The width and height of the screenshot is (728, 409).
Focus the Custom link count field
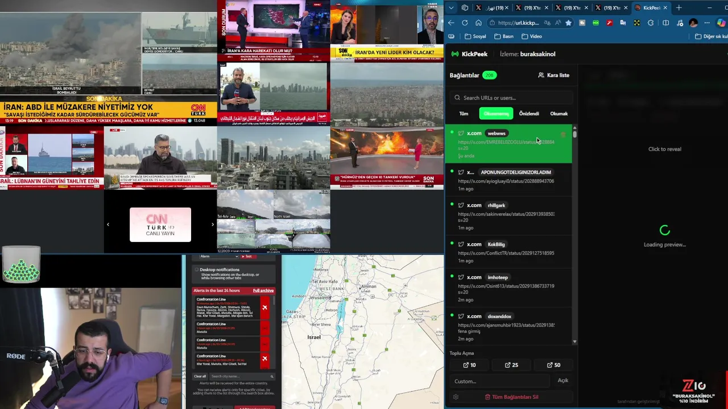[500, 381]
